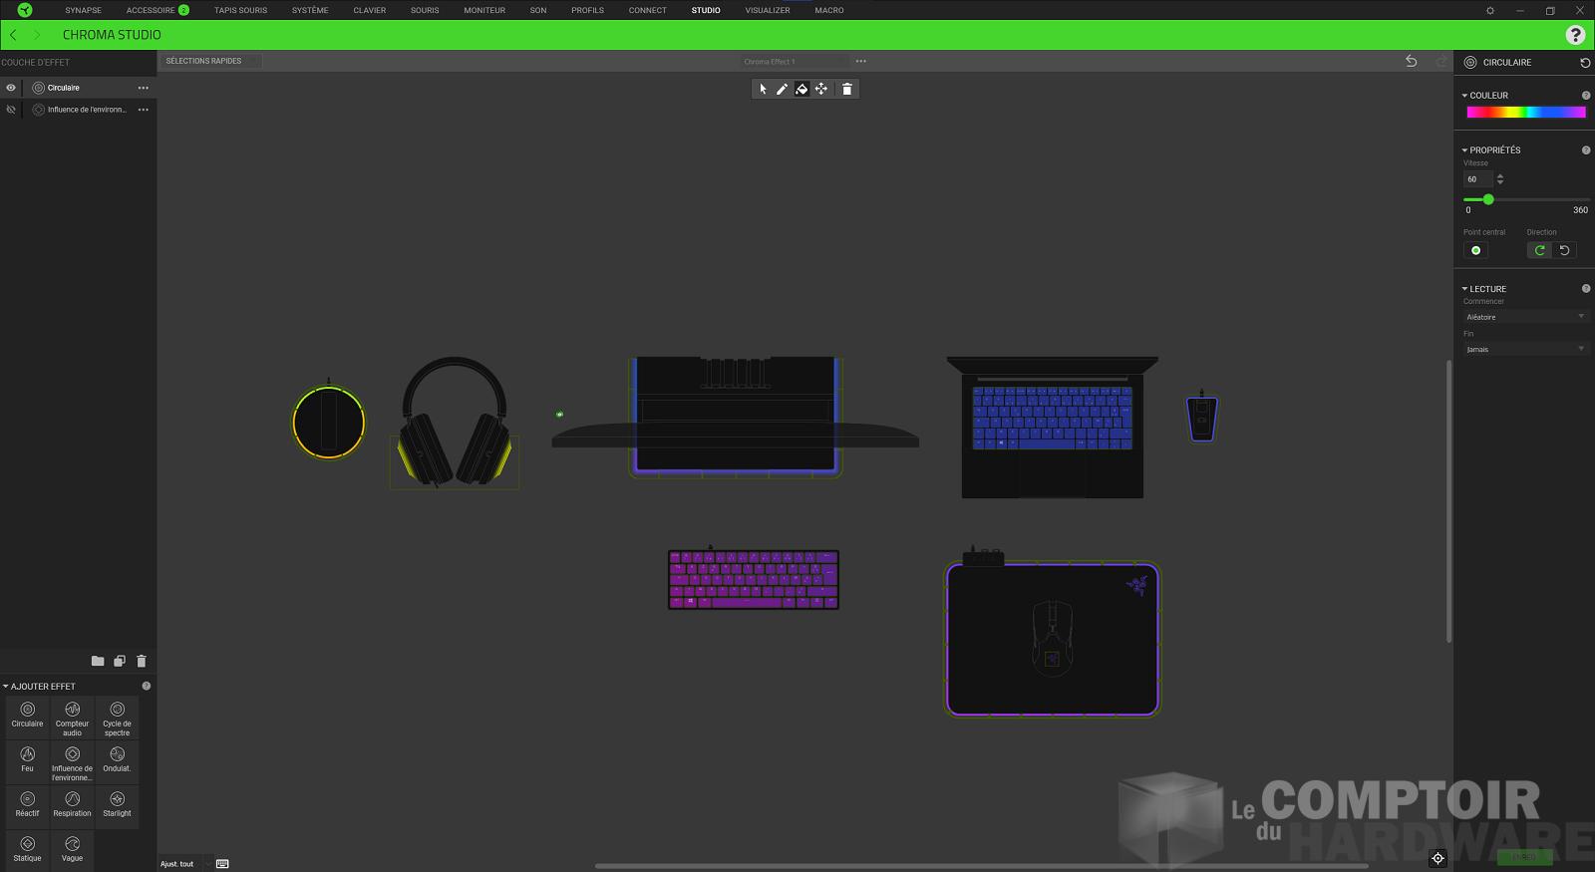1595x872 pixels.
Task: Open help for the Couleur section
Action: [1586, 96]
